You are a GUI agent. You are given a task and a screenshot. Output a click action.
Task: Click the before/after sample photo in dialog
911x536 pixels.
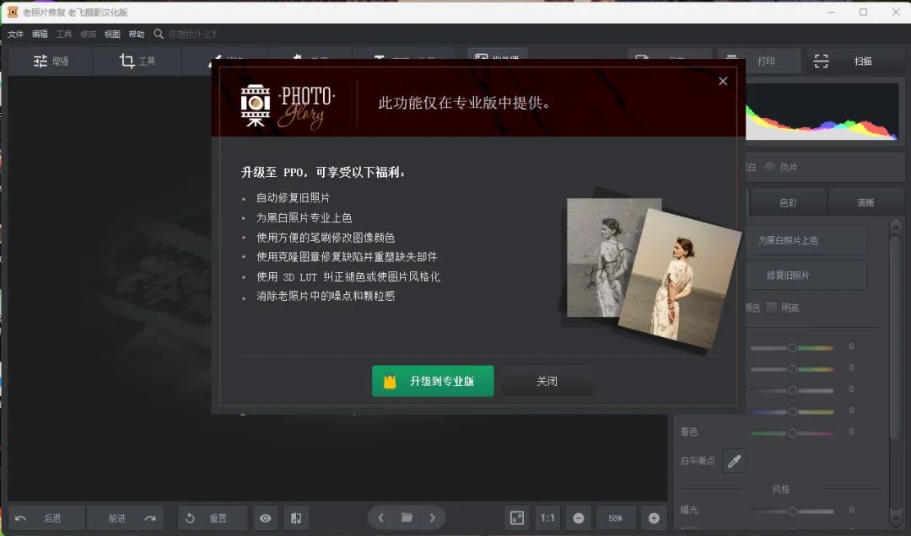650,269
